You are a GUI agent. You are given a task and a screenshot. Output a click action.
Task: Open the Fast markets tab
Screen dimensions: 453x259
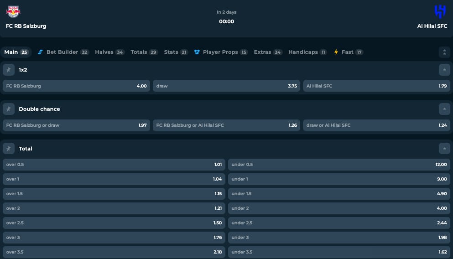(349, 52)
